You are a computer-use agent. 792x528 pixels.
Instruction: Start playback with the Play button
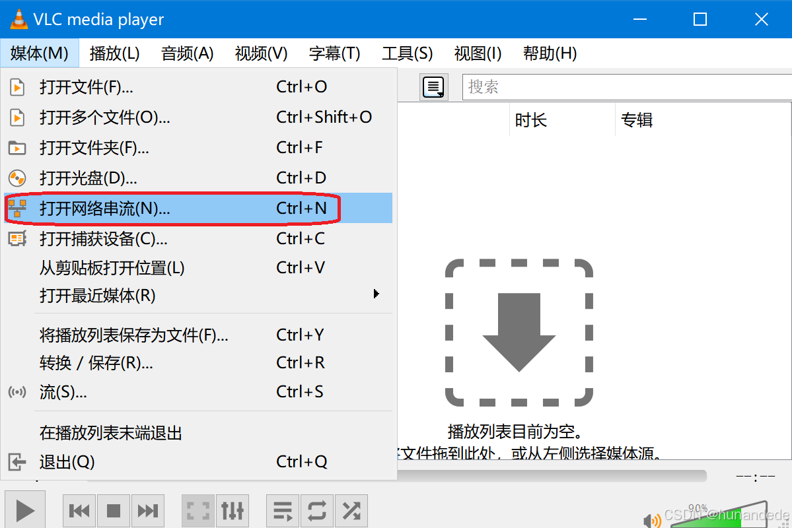[24, 511]
